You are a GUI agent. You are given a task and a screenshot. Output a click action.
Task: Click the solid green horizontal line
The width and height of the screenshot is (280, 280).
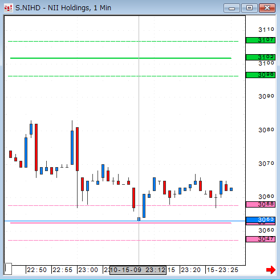121,58
